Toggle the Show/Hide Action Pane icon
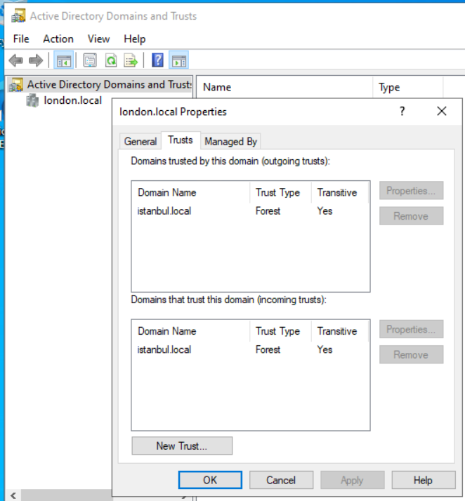This screenshot has height=501, width=465. point(179,61)
